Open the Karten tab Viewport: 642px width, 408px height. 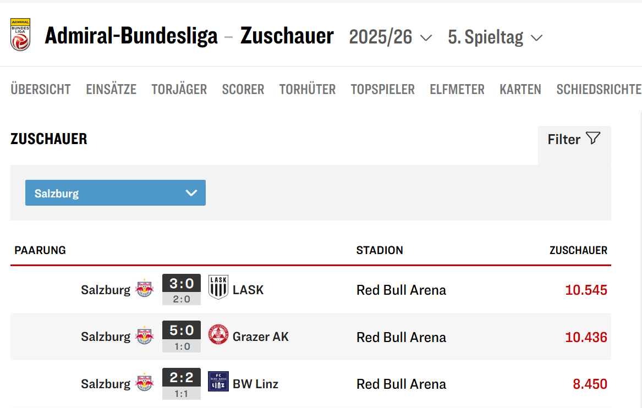pos(520,89)
